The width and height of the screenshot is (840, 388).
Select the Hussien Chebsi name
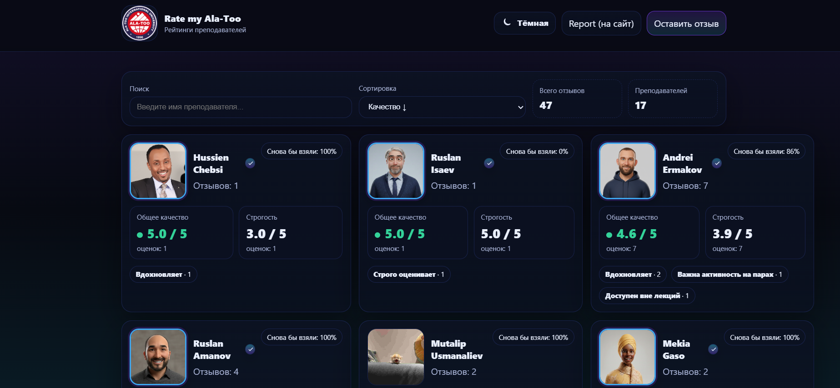[211, 164]
